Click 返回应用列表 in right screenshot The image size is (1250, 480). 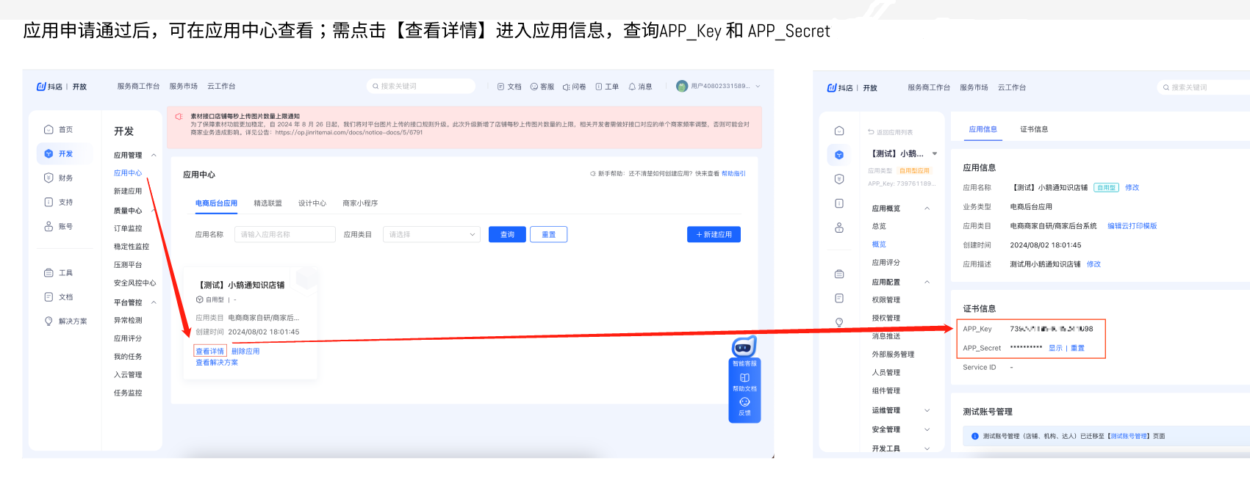(x=891, y=132)
